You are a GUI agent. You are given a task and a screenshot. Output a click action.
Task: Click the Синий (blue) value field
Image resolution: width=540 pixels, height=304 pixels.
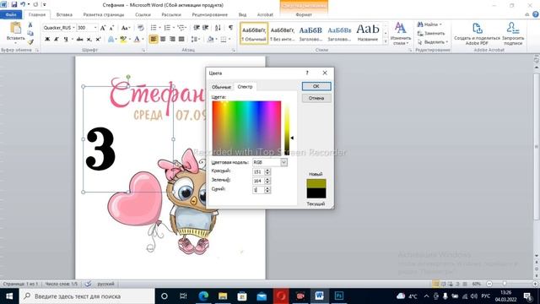tap(258, 190)
